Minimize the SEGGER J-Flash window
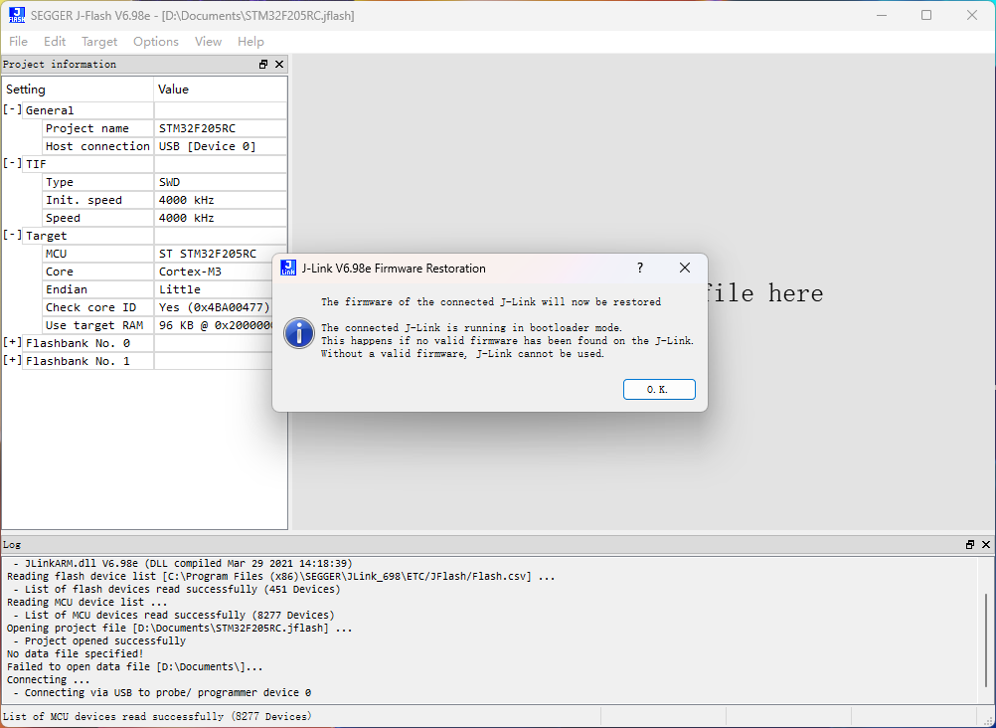 881,15
